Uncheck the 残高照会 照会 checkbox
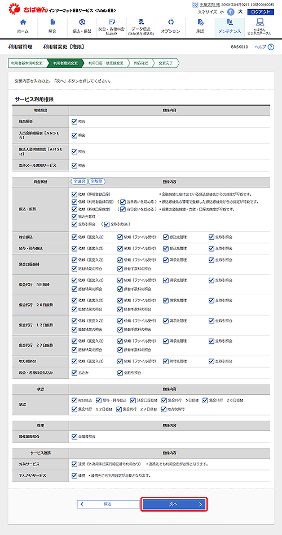The image size is (282, 535). point(74,121)
